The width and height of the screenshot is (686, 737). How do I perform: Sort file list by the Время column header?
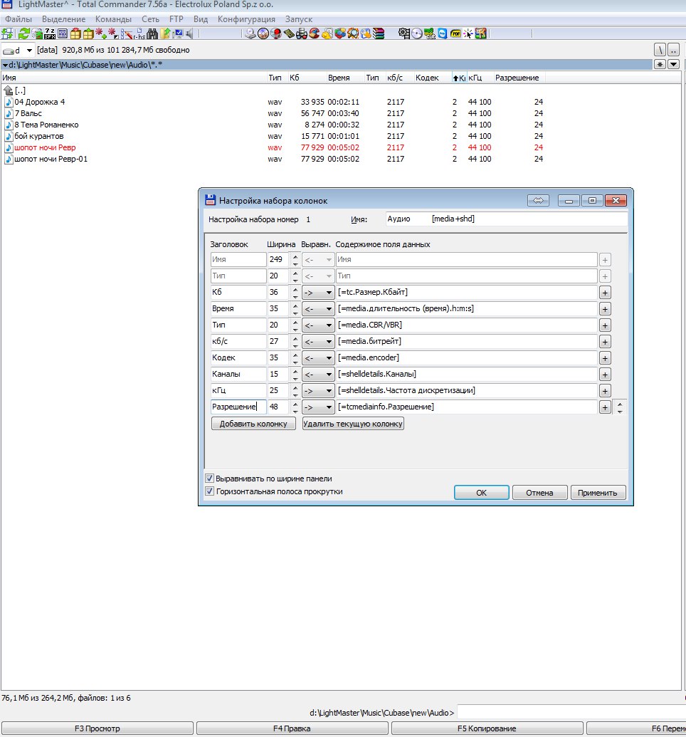[x=339, y=78]
